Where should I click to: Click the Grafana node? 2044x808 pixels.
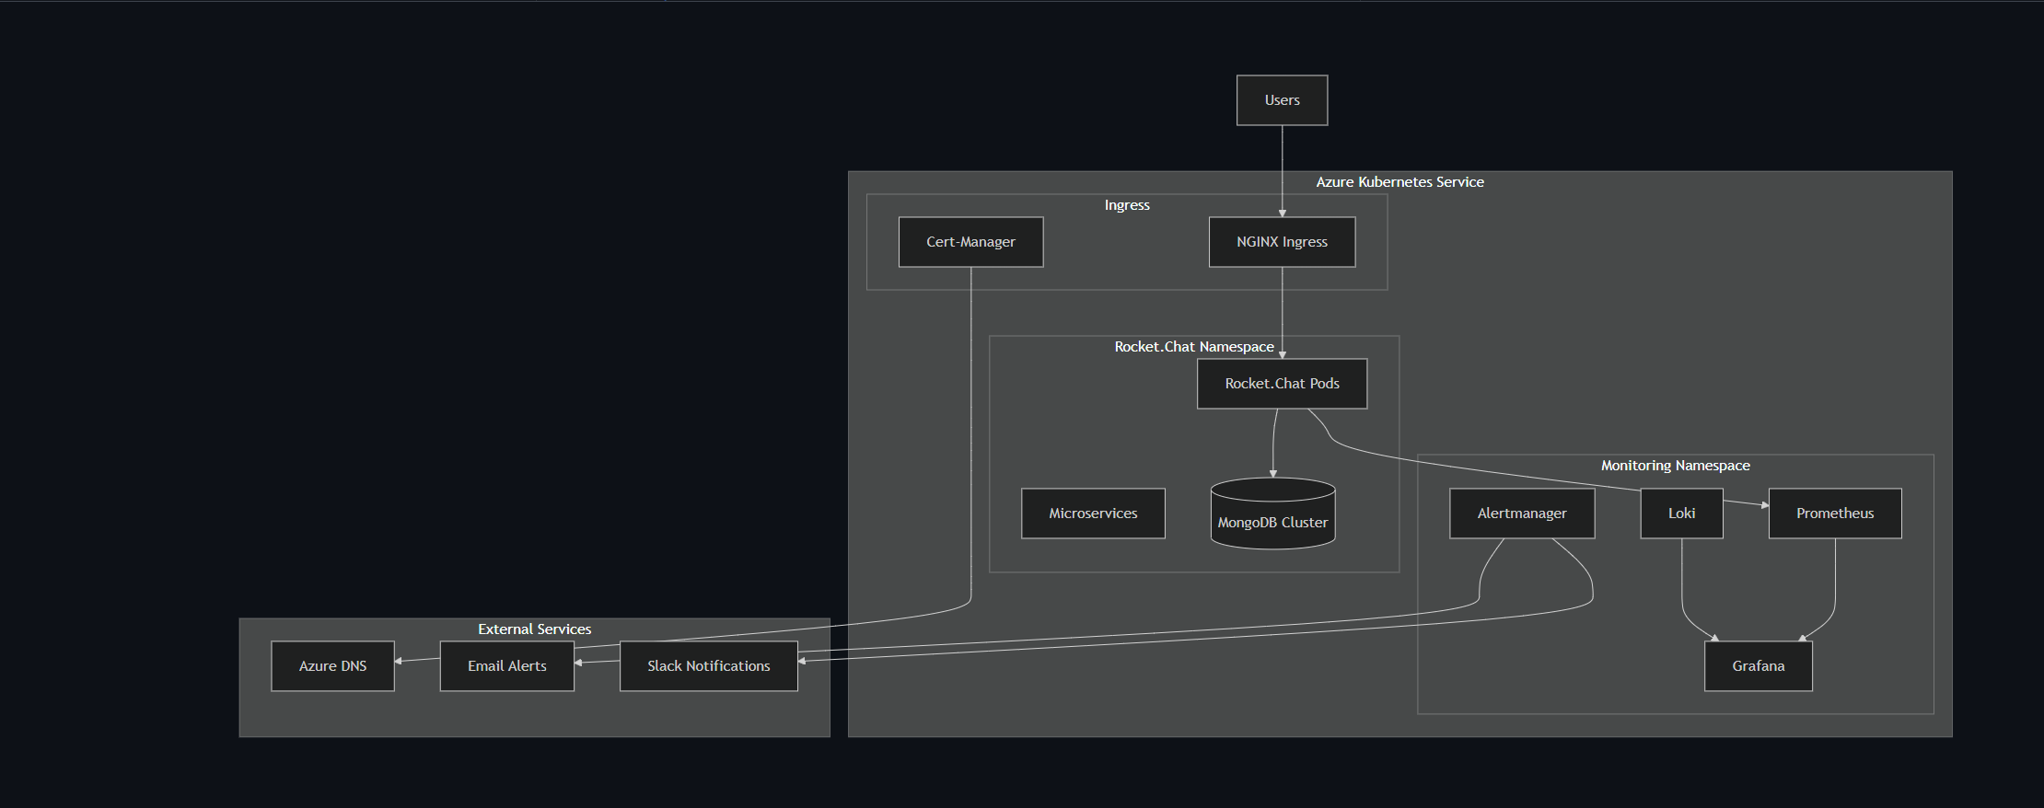click(x=1758, y=666)
